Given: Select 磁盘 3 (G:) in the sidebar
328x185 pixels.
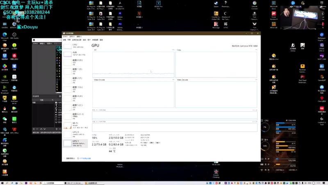Looking at the screenshot, I should [x=75, y=89].
